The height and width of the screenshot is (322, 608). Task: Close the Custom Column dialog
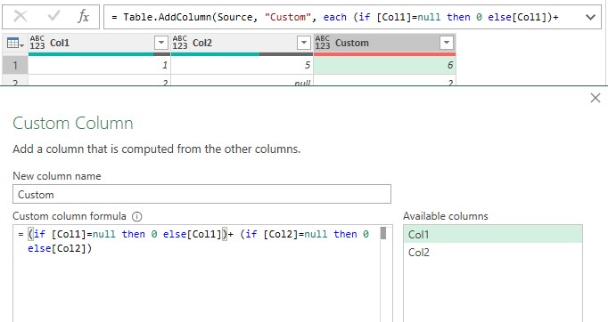coord(596,98)
